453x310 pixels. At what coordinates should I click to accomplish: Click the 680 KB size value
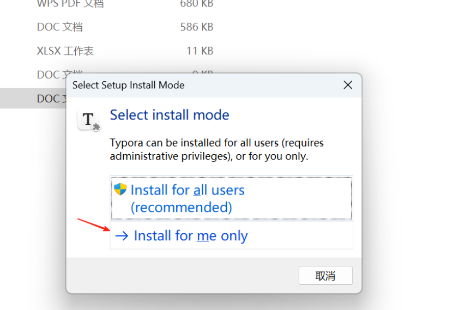[197, 4]
